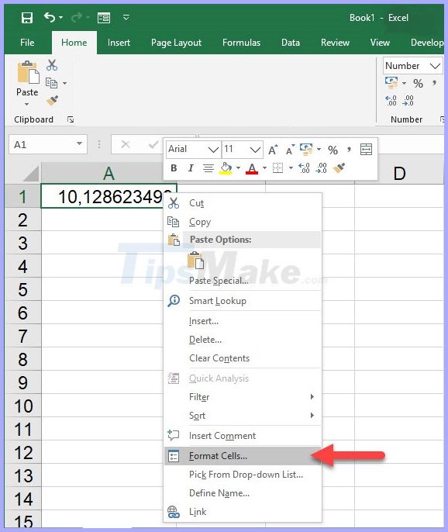
Task: Select Define Name... in context menu
Action: [242, 493]
